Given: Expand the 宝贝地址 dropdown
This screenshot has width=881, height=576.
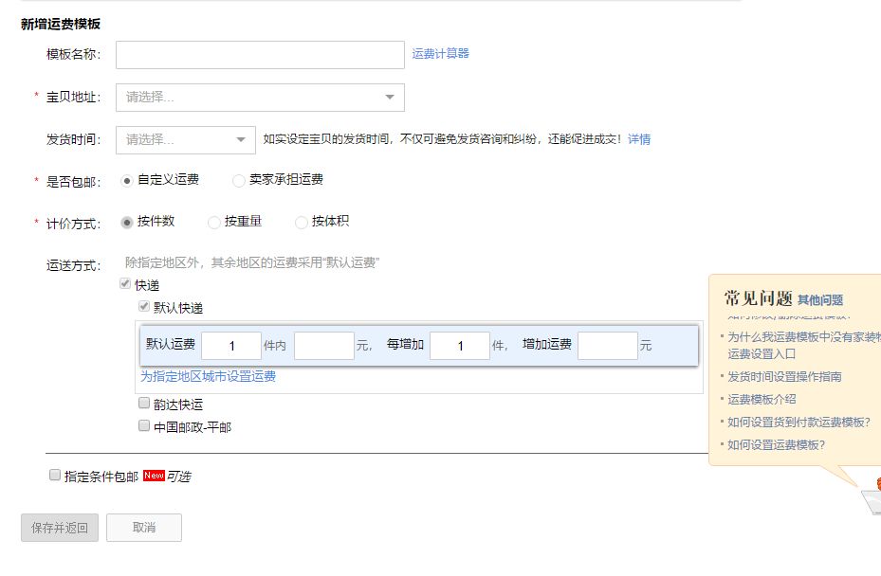Looking at the screenshot, I should click(x=260, y=98).
